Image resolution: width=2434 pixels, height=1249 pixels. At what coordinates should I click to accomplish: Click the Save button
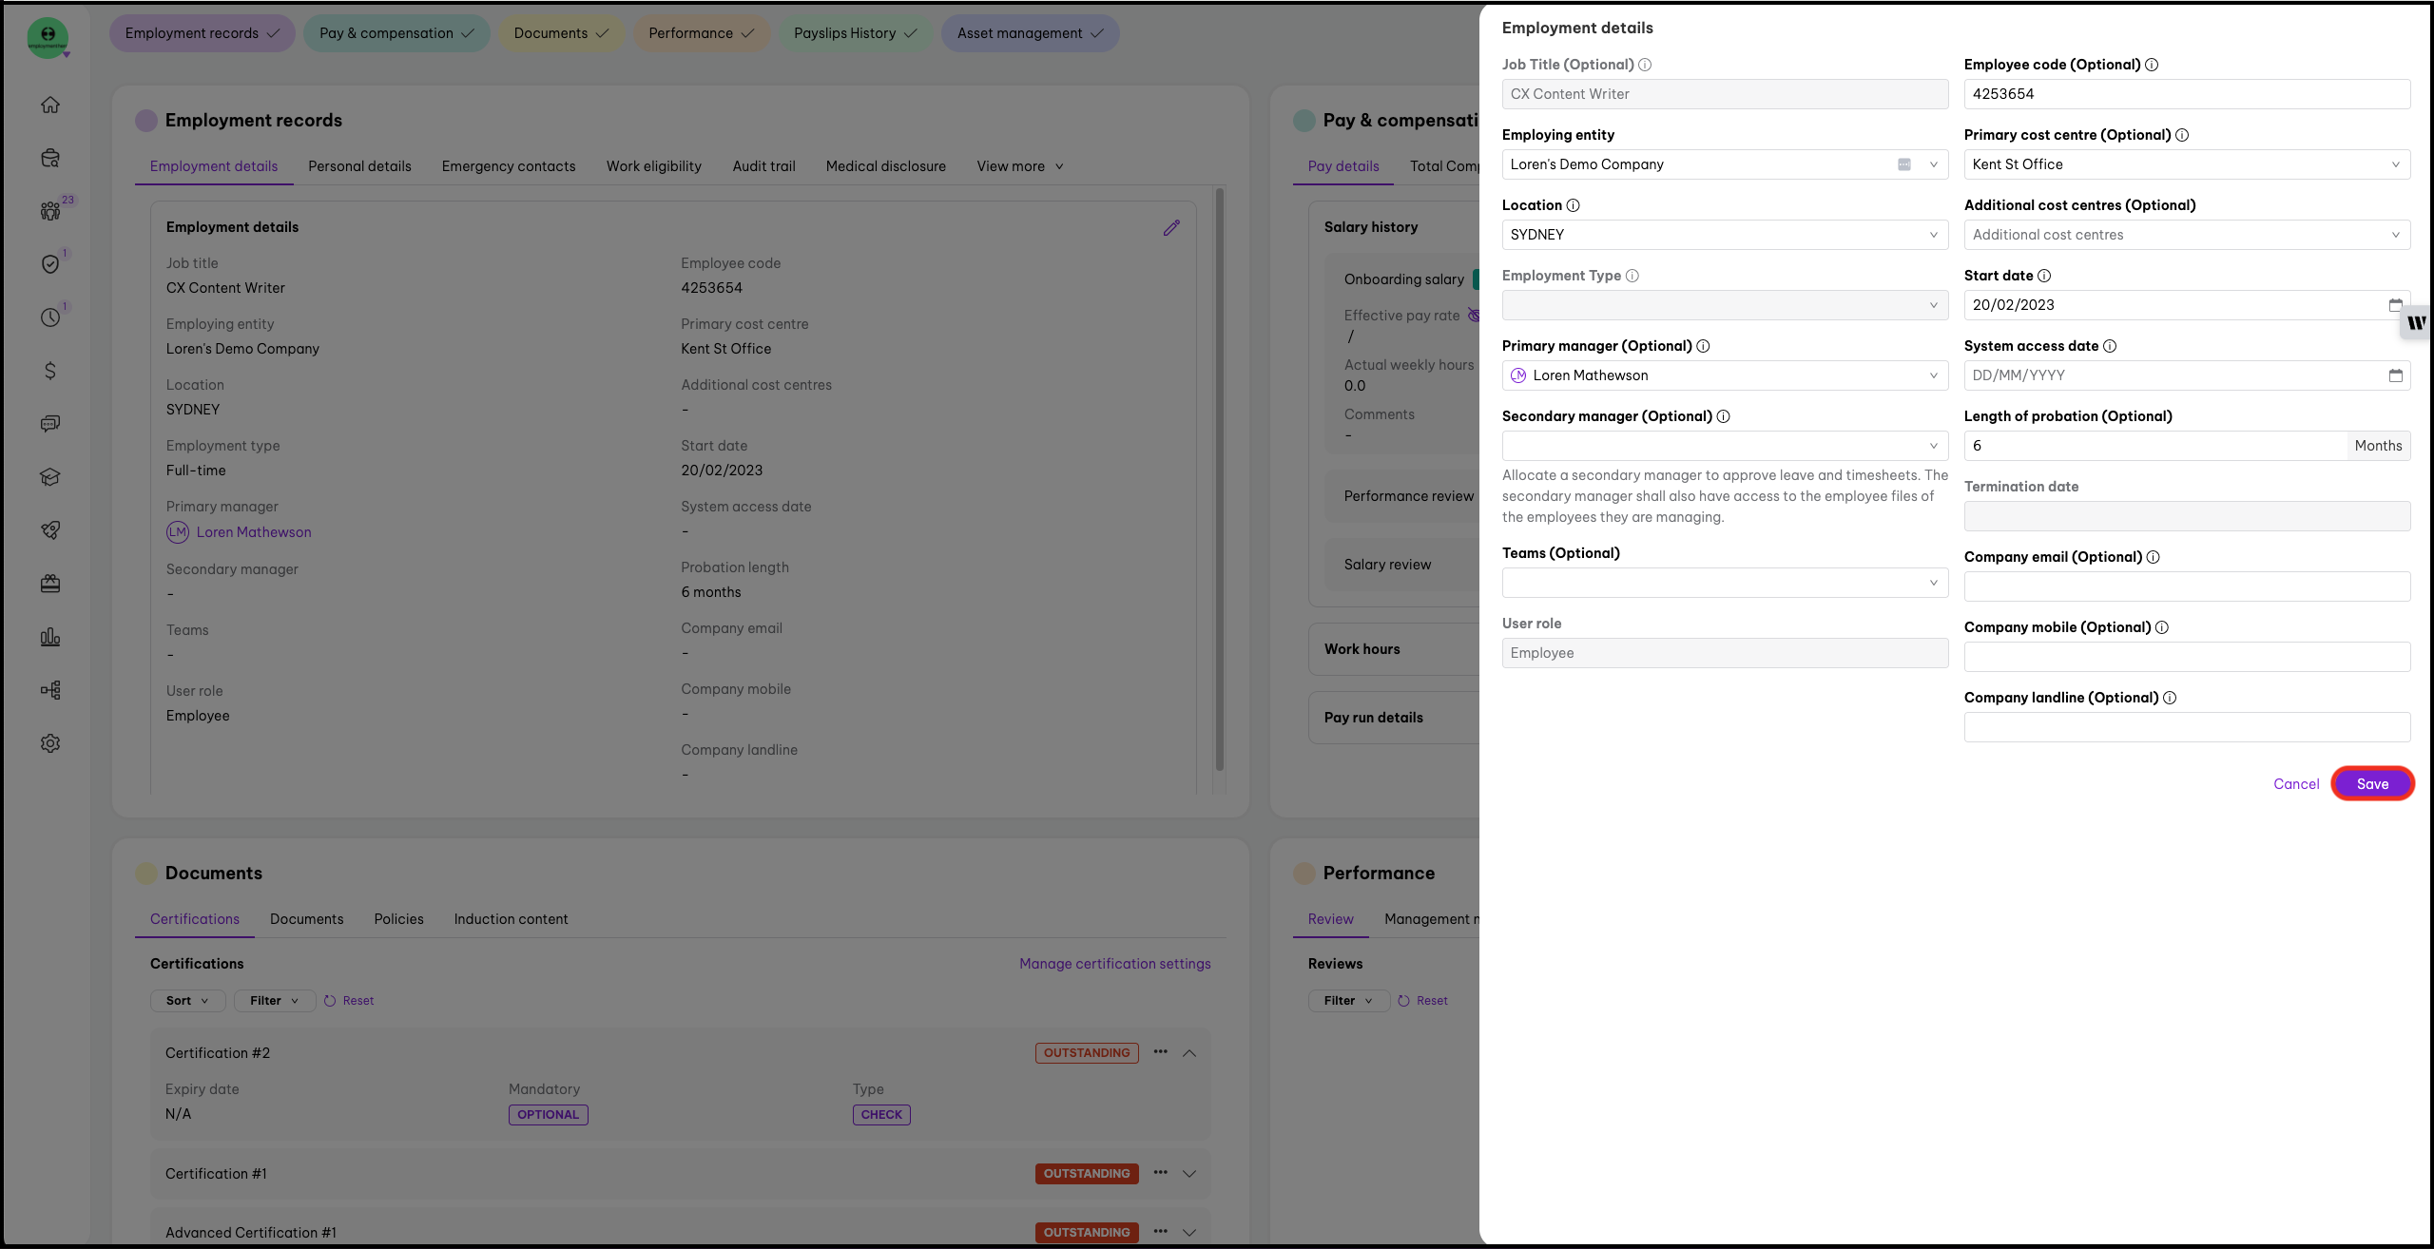(2371, 784)
